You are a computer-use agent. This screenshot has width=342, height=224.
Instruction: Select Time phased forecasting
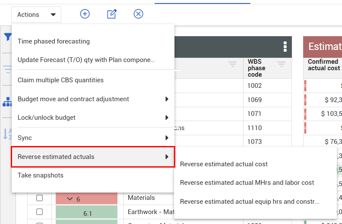[54, 41]
